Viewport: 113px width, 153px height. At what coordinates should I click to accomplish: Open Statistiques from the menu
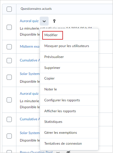(53, 122)
